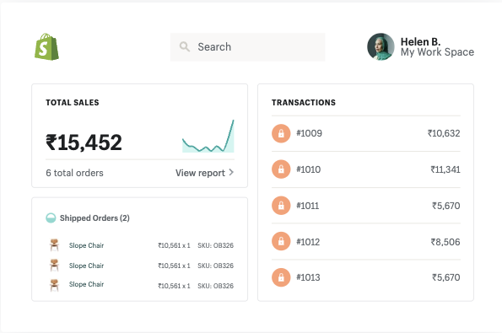Open Helen B. profile avatar
Image resolution: width=502 pixels, height=333 pixels.
click(381, 46)
